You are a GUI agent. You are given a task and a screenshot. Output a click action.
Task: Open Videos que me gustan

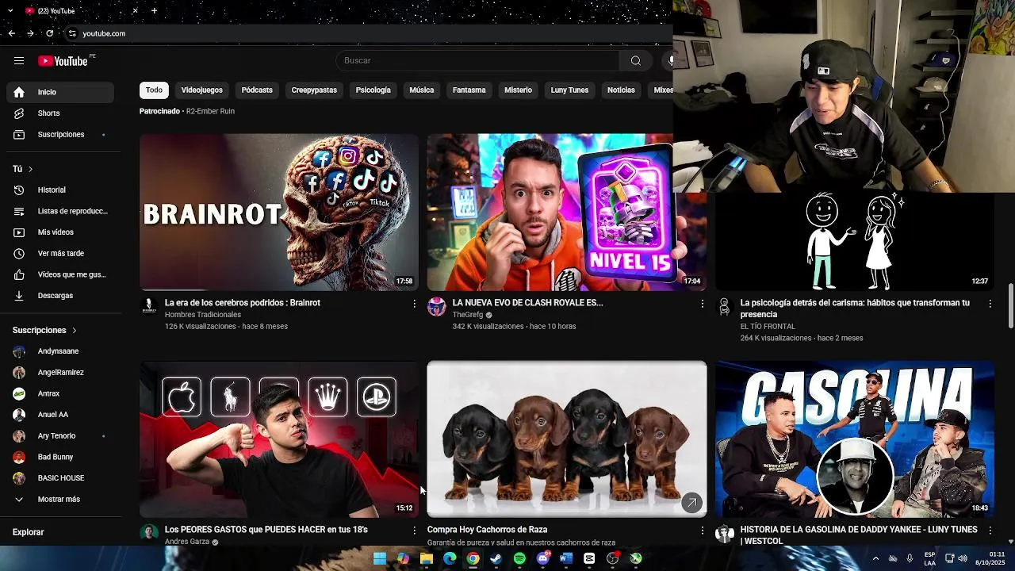tap(60, 274)
